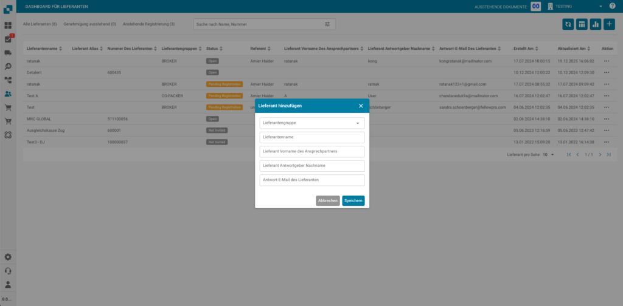Close the Lieferant hinzufügen dialog
The width and height of the screenshot is (623, 306).
[361, 106]
